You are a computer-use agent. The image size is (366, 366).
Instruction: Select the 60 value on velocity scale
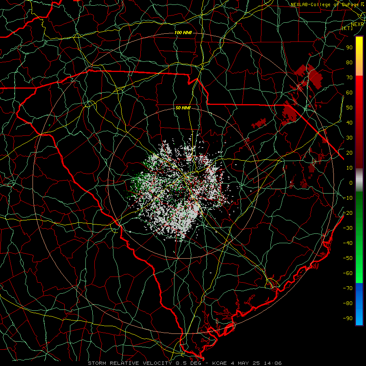click(349, 92)
